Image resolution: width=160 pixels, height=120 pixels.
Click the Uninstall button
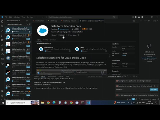tap(62, 35)
